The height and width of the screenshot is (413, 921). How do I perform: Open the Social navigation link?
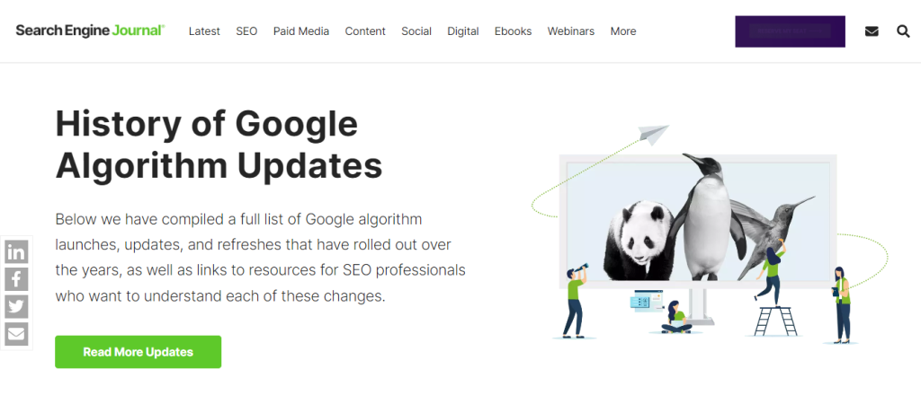tap(416, 31)
